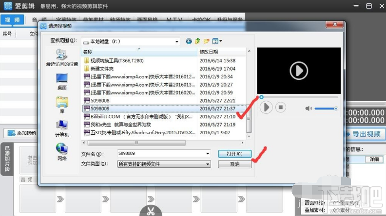386x216 pixels.
Task: Click the scissors cut icon in the main window
Action: (151, 211)
